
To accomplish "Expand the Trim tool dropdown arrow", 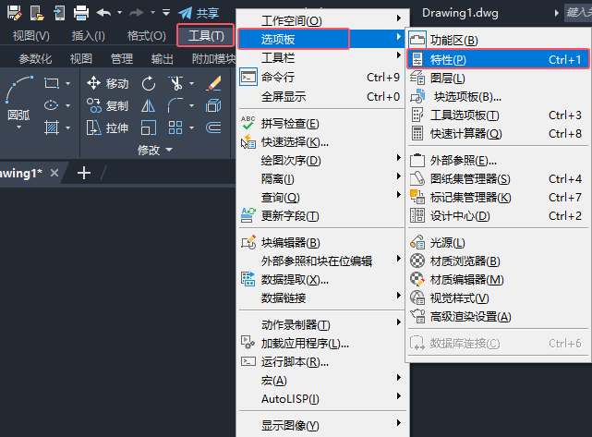I will 192,83.
